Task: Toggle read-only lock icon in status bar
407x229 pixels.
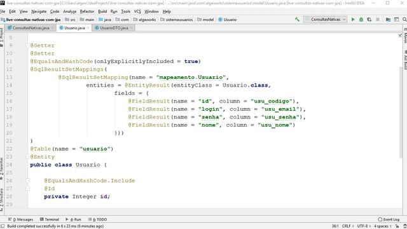Action: (397, 226)
